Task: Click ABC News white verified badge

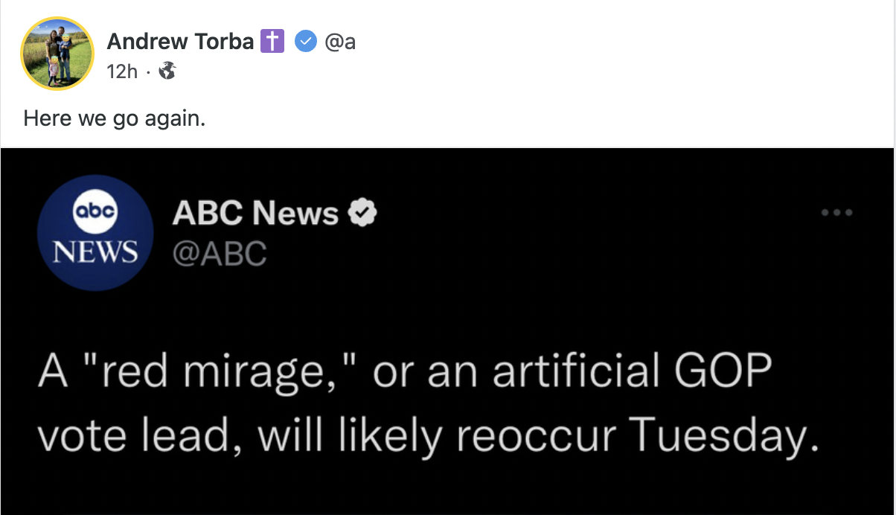Action: point(363,214)
